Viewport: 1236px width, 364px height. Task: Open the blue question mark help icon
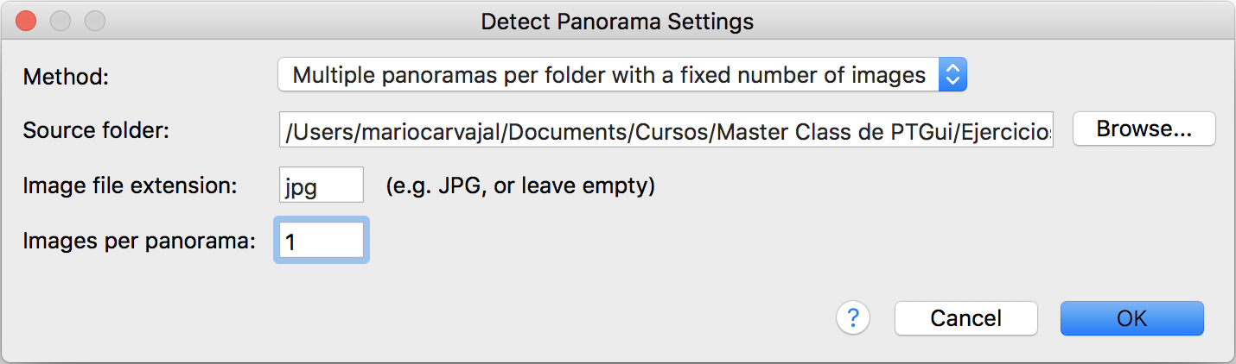(852, 318)
